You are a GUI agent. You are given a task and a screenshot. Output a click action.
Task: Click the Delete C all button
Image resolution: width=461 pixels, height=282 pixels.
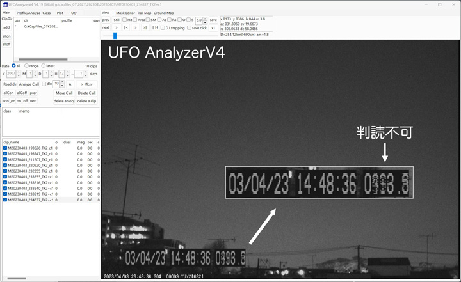click(x=86, y=93)
